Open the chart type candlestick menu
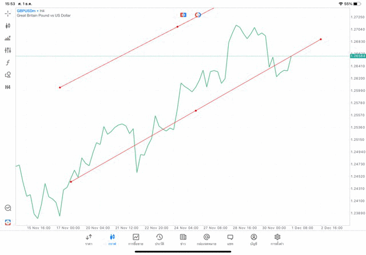This screenshot has width=366, height=255. (8, 26)
